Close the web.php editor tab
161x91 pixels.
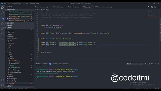pos(92,7)
